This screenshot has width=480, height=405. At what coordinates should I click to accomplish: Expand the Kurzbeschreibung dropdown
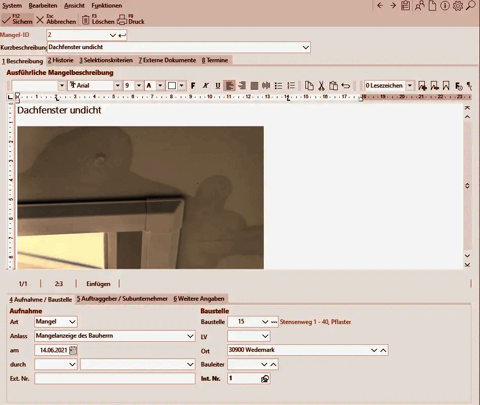tap(305, 47)
